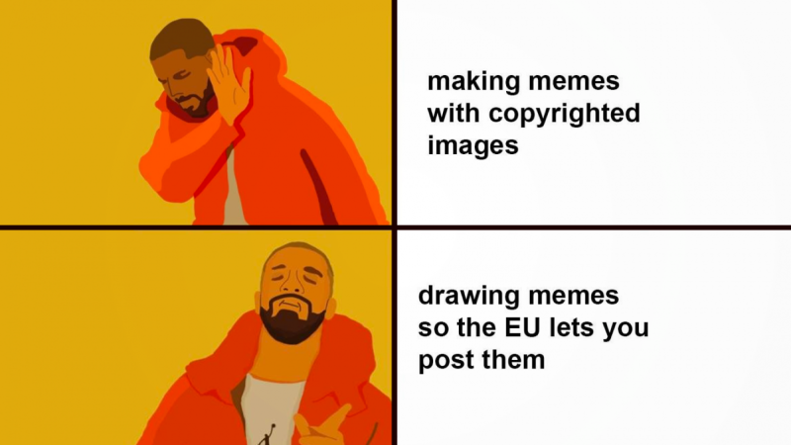This screenshot has width=791, height=445.
Task: Click the small logo on the white t-shirt
Action: point(267,435)
